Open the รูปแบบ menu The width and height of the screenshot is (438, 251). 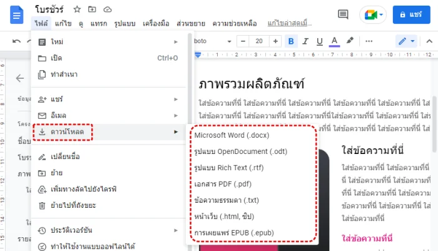(x=125, y=24)
